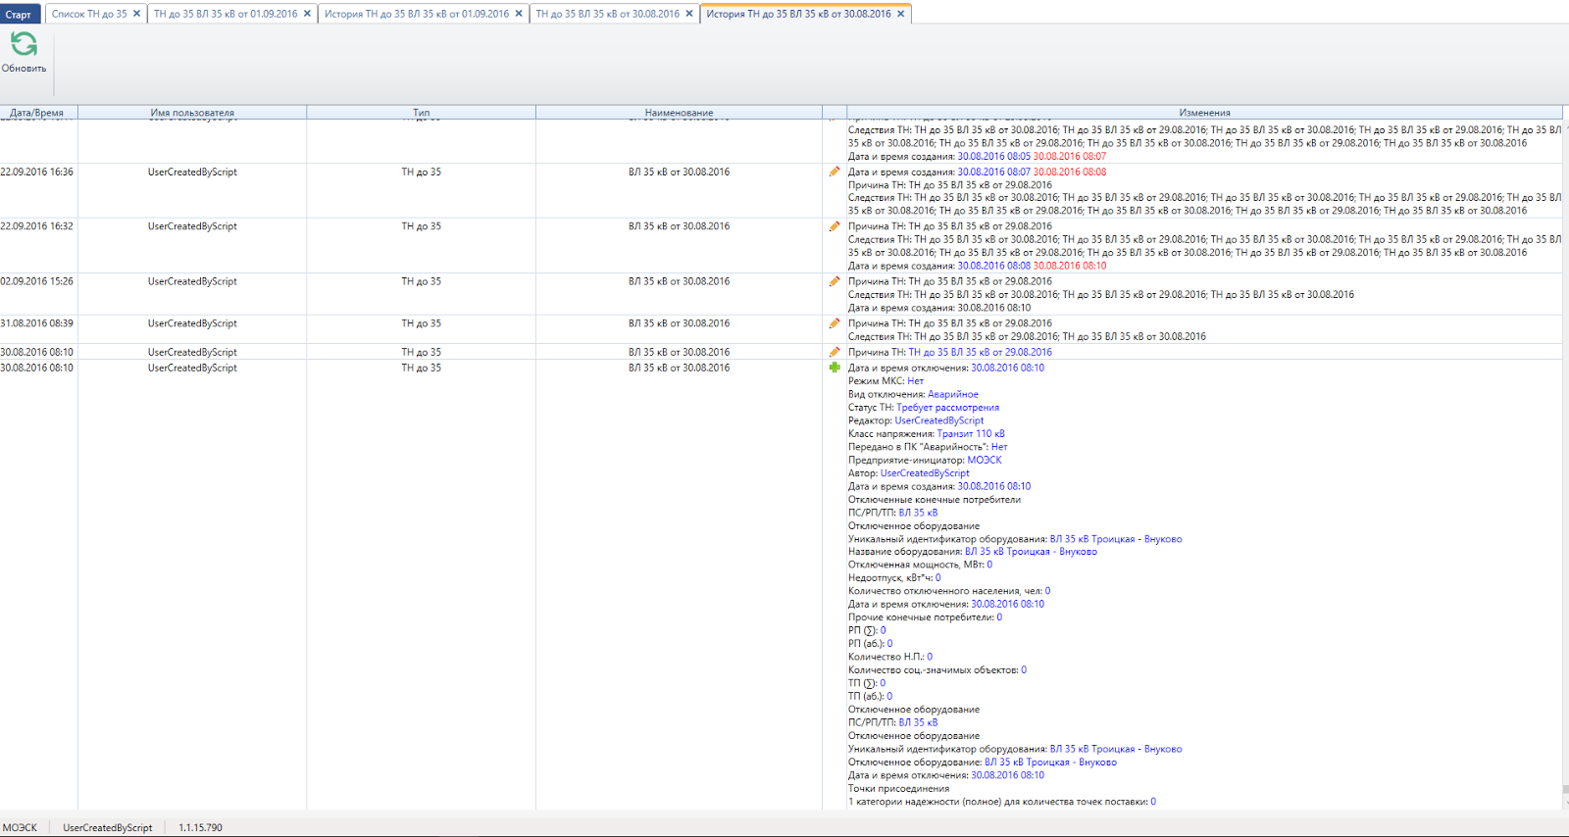Click the green Обновить refresh icon
Viewport: 1569px width, 837px height.
click(24, 44)
